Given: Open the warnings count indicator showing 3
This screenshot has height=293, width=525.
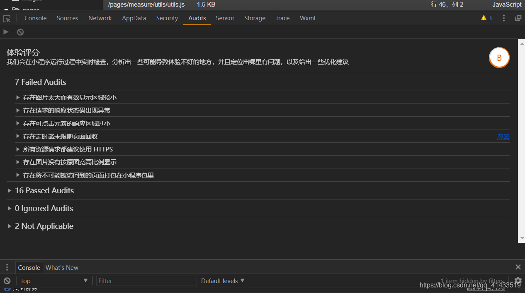Looking at the screenshot, I should click(486, 18).
